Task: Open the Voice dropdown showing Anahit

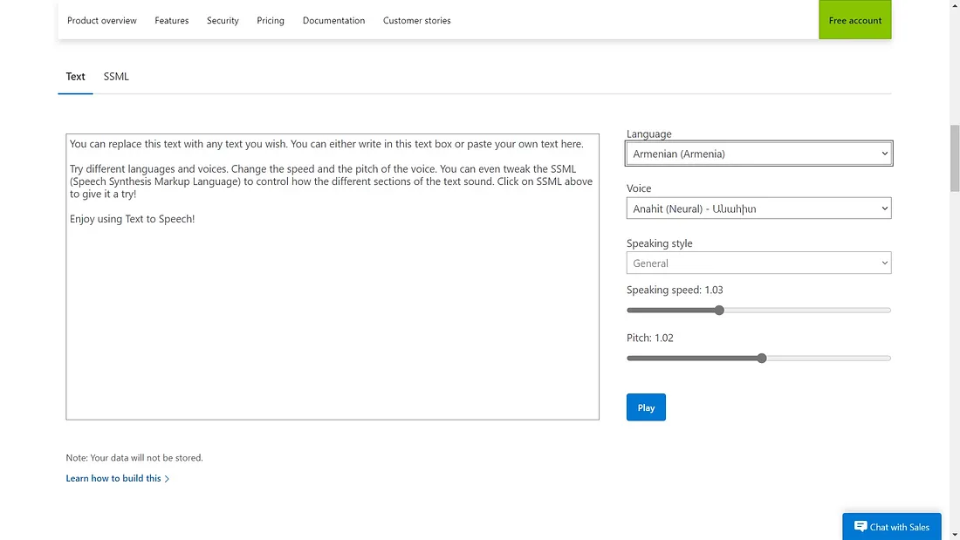Action: [x=758, y=208]
